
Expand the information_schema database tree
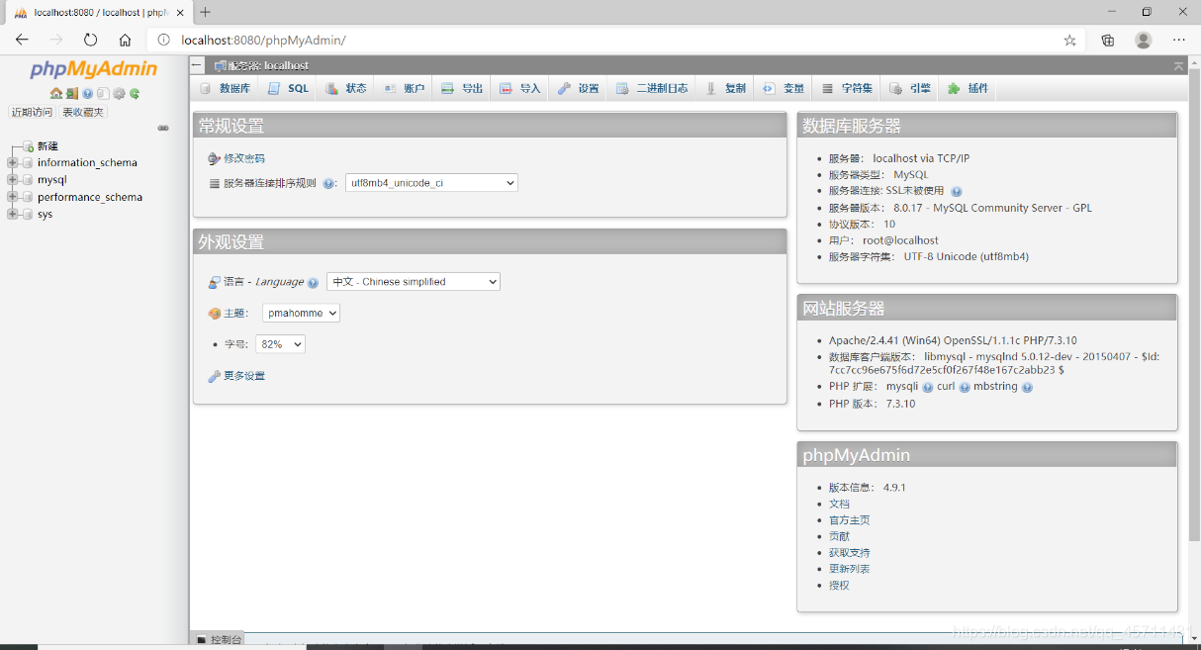coord(12,163)
